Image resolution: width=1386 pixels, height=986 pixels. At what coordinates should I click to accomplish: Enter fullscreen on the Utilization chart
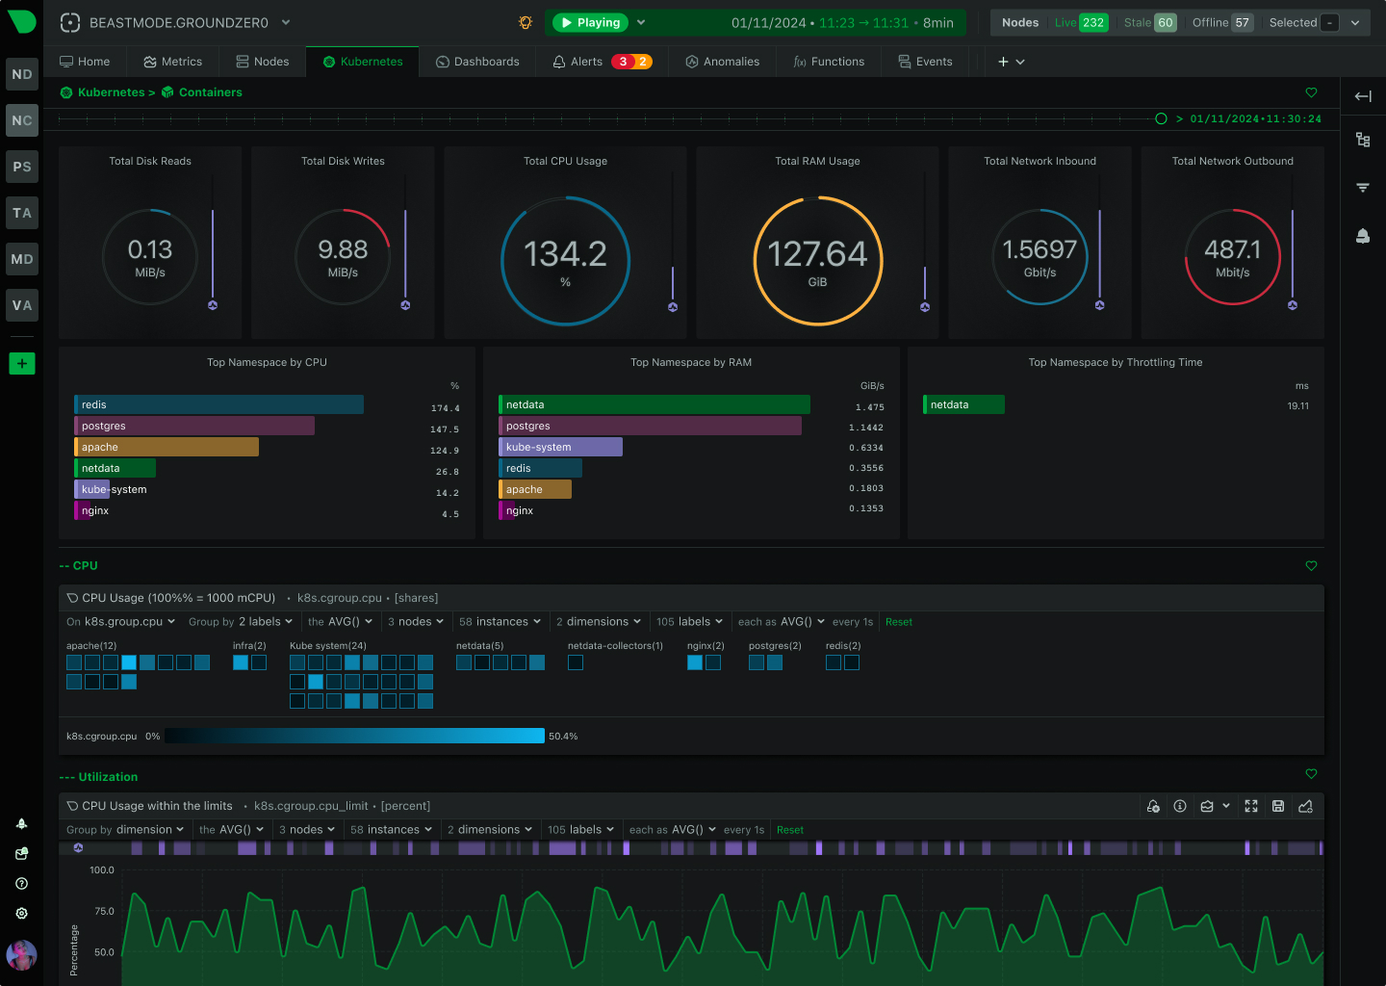point(1250,806)
